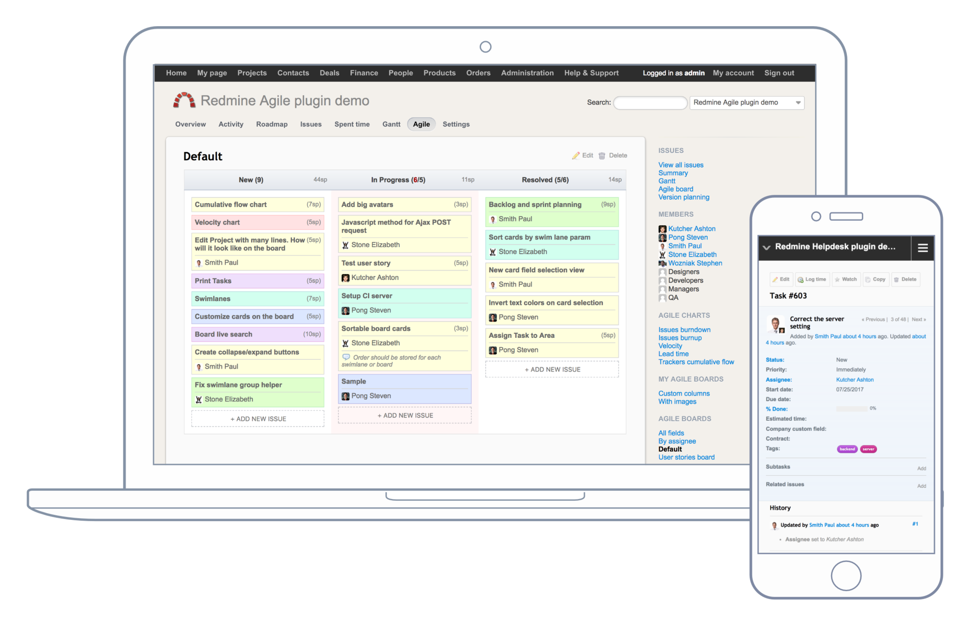Switch to the Roadmap tab
The height and width of the screenshot is (635, 978).
point(272,124)
